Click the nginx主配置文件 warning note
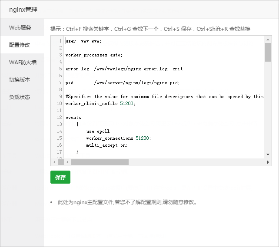The width and height of the screenshot is (279, 247). (127, 202)
